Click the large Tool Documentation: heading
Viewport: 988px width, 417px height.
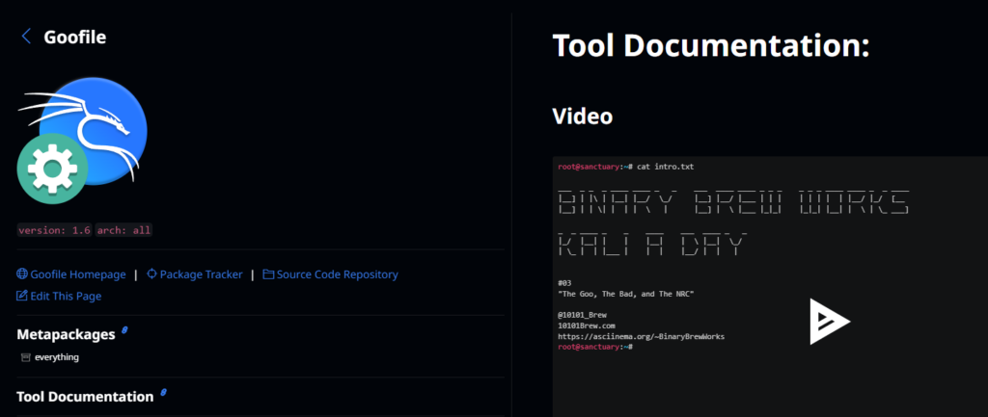coord(711,46)
